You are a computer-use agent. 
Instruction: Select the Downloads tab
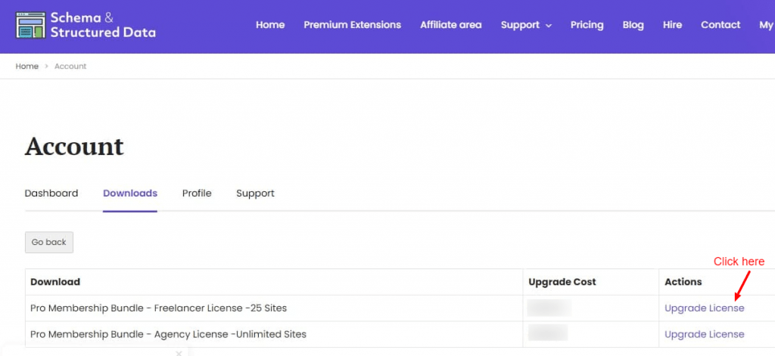tap(130, 193)
